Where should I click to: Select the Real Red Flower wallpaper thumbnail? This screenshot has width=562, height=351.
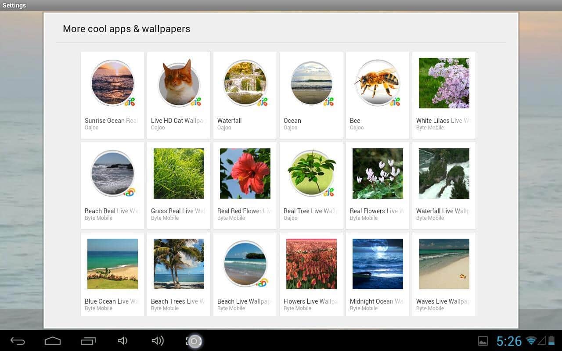(x=245, y=174)
